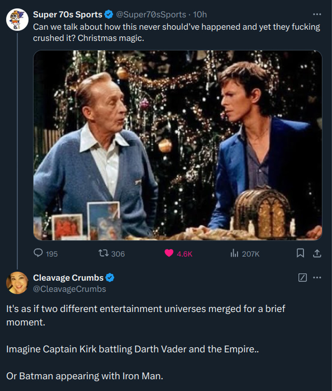Bookmark the Super 70s Sports tweet

click(300, 253)
